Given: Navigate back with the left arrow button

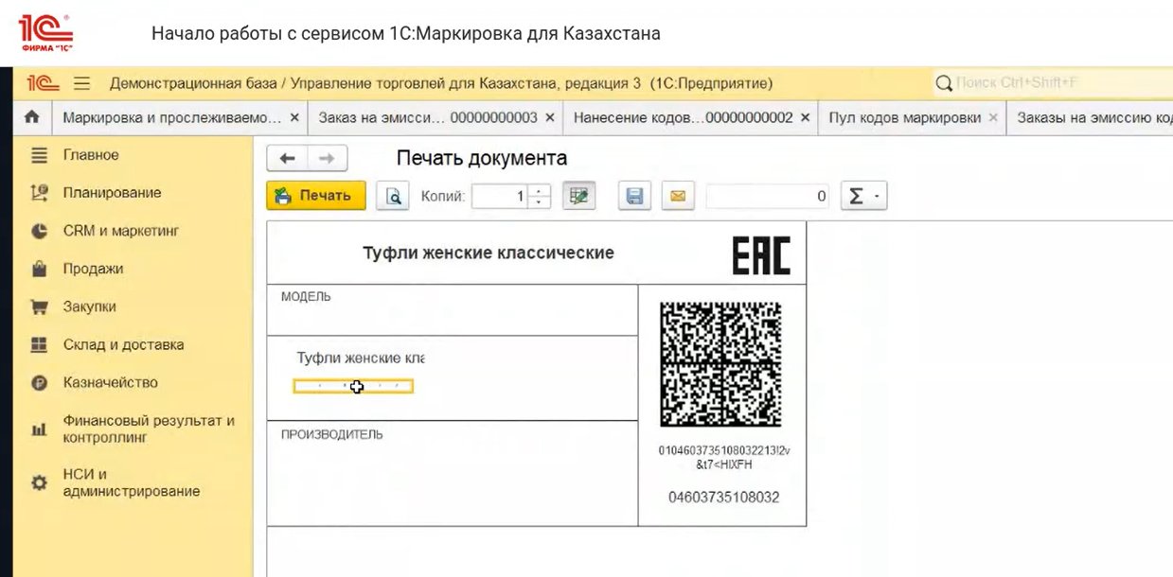Looking at the screenshot, I should point(287,158).
